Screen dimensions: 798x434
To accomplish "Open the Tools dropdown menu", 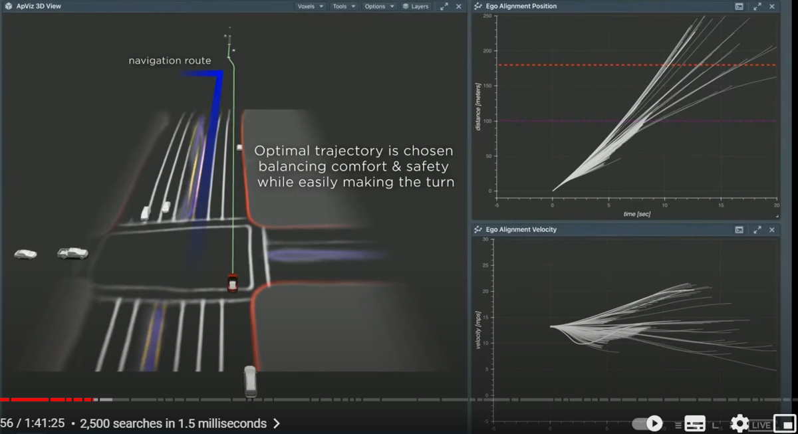I will [344, 7].
